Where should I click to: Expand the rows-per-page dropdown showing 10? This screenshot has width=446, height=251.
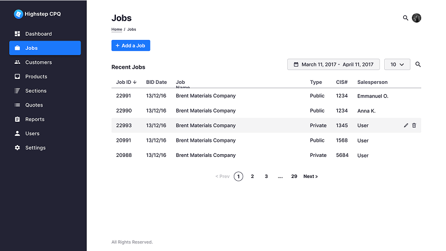coord(397,64)
